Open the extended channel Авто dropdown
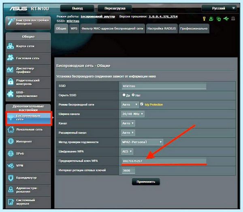Image resolution: width=243 pixels, height=212 pixels. pos(128,133)
